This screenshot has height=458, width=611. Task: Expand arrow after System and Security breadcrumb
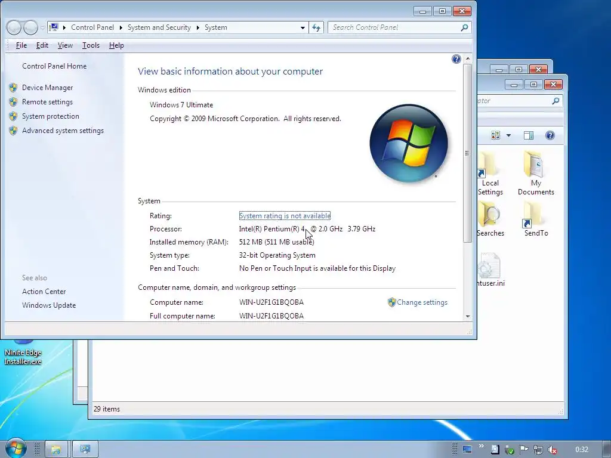pyautogui.click(x=198, y=27)
